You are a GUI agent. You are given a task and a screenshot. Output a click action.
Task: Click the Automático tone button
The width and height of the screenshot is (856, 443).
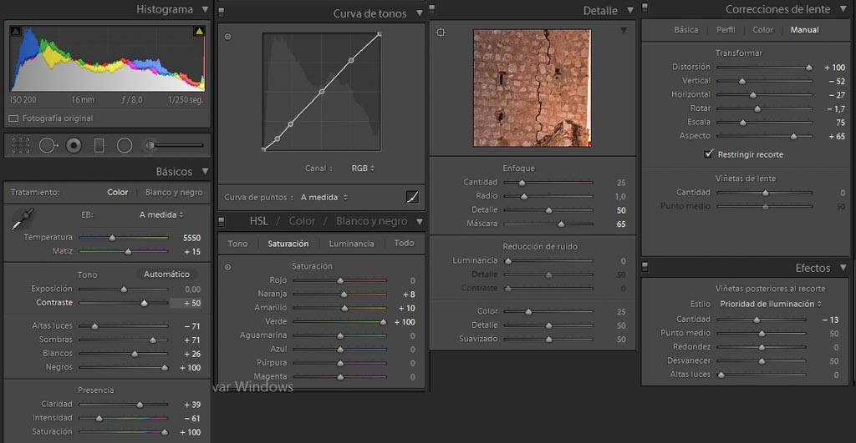pyautogui.click(x=166, y=274)
